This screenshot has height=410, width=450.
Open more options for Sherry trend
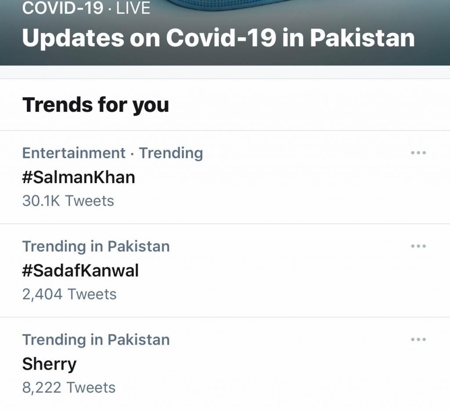coord(418,340)
